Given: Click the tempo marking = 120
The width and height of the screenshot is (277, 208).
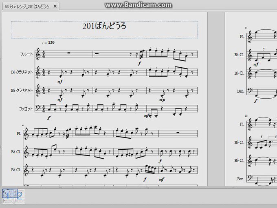Looking at the screenshot, I should 48,42.
